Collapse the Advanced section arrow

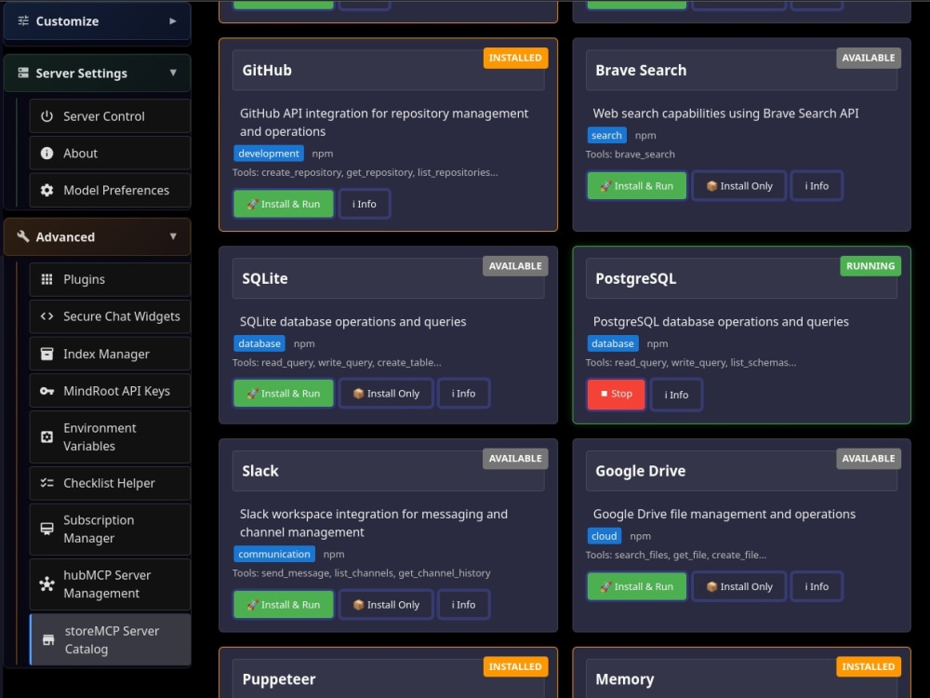tap(173, 236)
